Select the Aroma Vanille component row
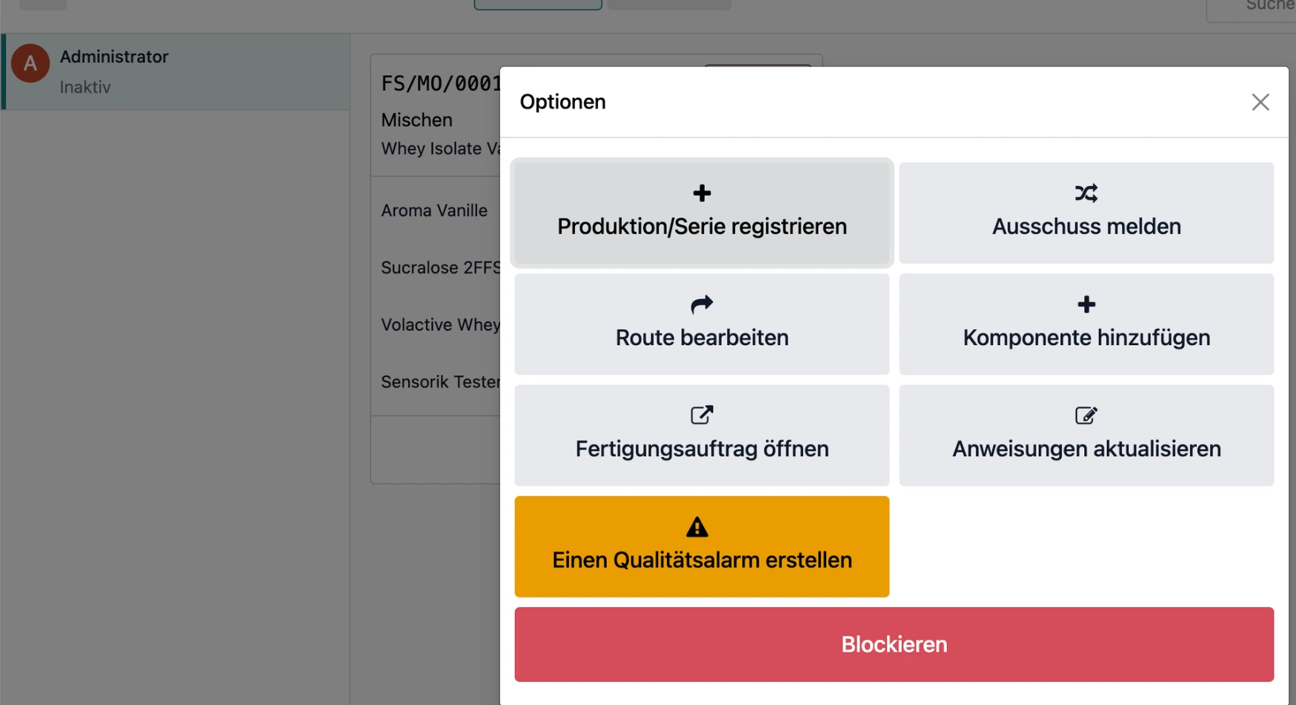Image resolution: width=1296 pixels, height=705 pixels. [x=434, y=210]
